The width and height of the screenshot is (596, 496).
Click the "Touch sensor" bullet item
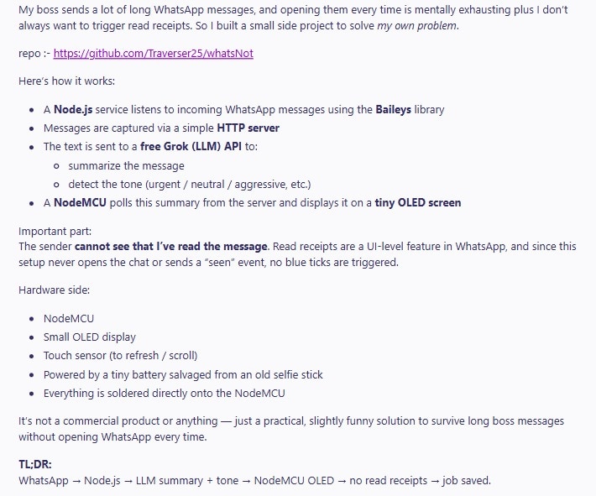[x=120, y=356]
